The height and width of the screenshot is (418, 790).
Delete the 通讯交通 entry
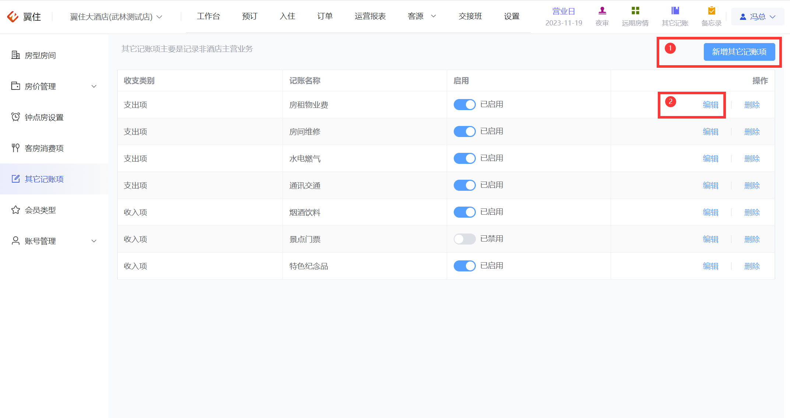click(752, 186)
